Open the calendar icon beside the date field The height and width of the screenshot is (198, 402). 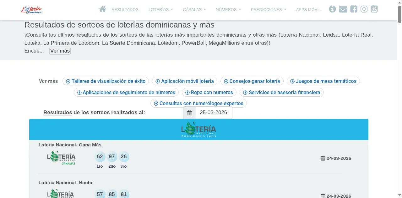coord(189,113)
